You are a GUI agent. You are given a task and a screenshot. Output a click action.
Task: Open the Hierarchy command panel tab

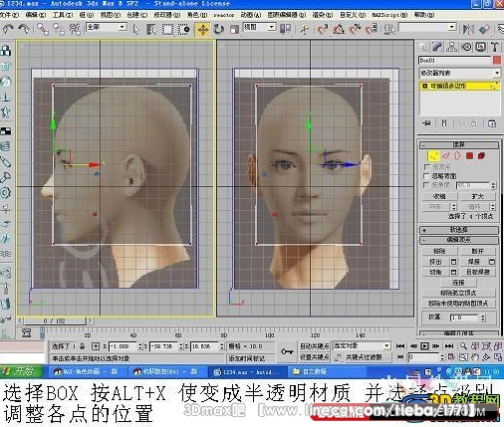tap(451, 47)
